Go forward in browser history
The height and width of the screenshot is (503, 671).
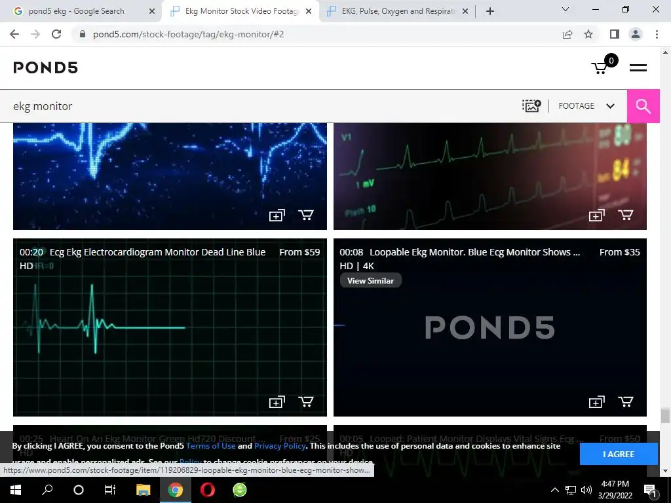click(35, 34)
